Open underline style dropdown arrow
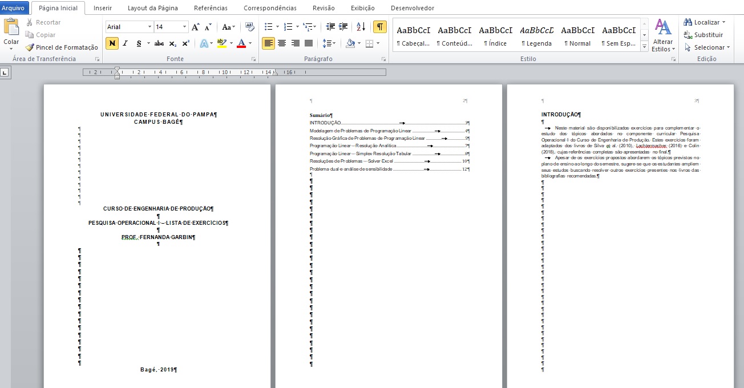 click(148, 43)
